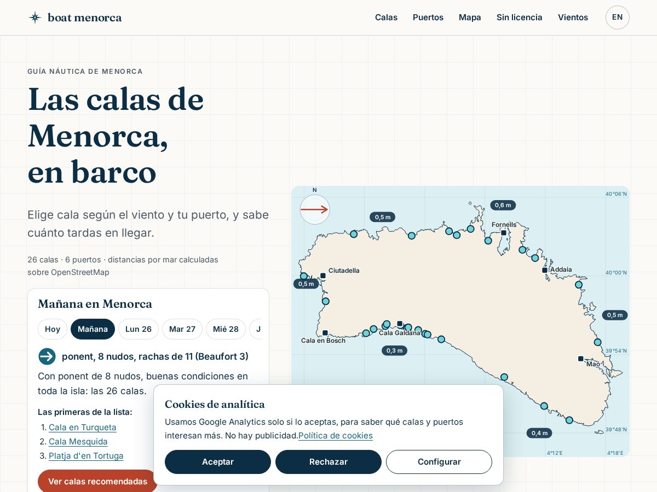657x492 pixels.
Task: Click the 40°06'N latitude label
Action: [x=616, y=194]
